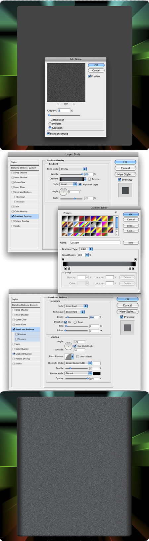Viewport: 149px width, 541px height.
Task: Open the Blend Mode Overlay dropdown
Action: pyautogui.click(x=73, y=169)
